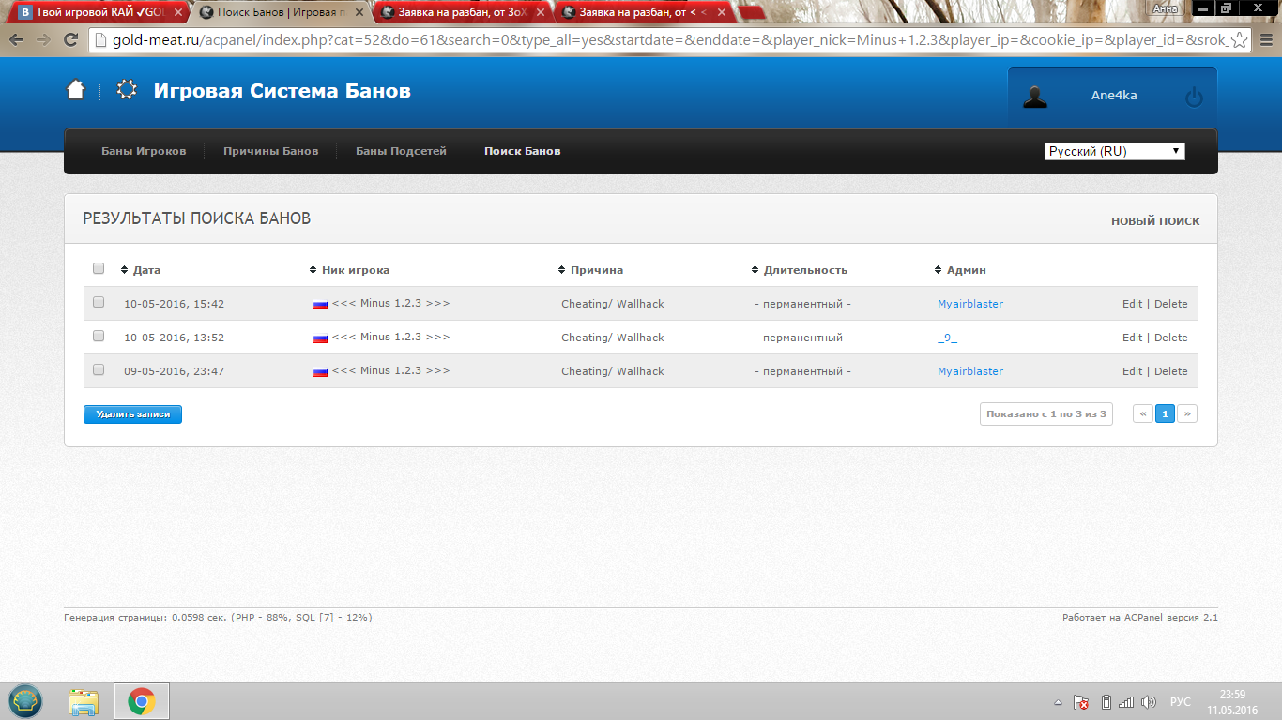Tick the select-all checkbox in the table header

99,269
